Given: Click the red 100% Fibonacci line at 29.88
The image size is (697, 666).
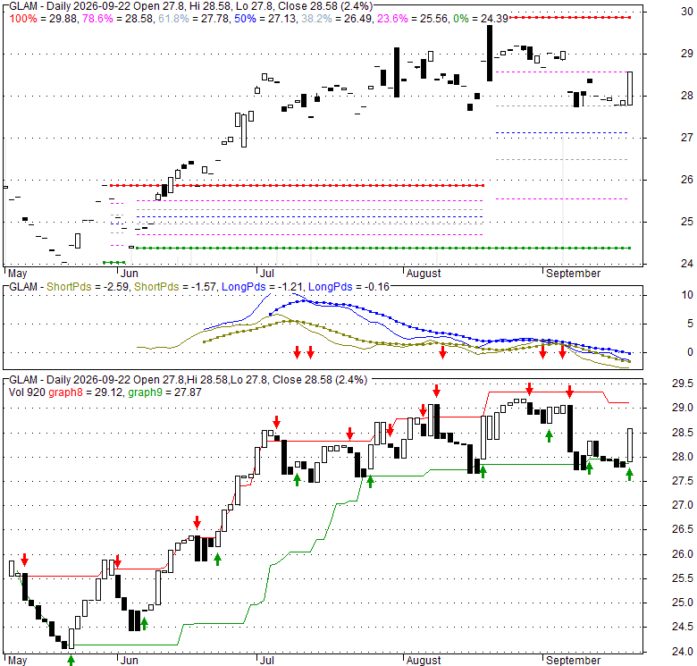Looking at the screenshot, I should [x=570, y=17].
